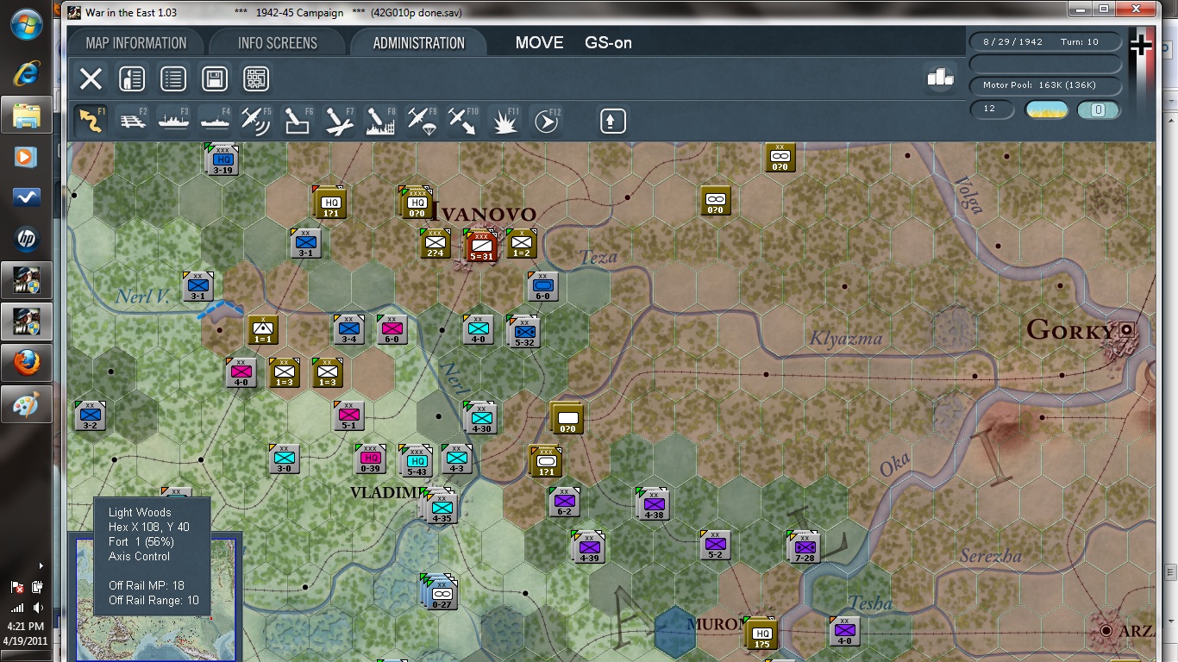Viewport: 1178px width, 662px height.
Task: Switch to the Map Information tab
Action: [x=136, y=43]
